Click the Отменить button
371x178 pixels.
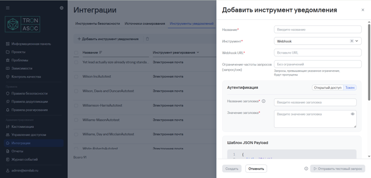(x=256, y=169)
